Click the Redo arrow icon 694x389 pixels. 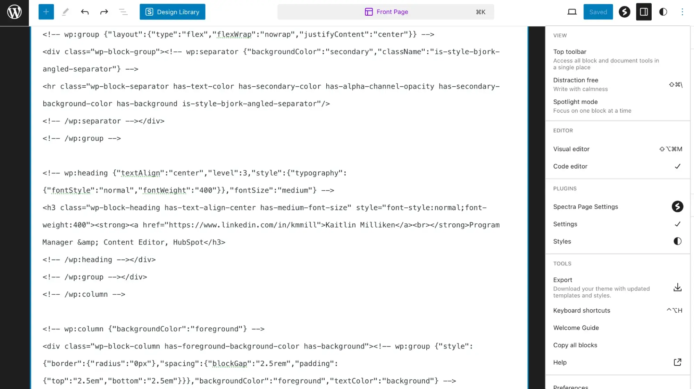click(x=104, y=12)
